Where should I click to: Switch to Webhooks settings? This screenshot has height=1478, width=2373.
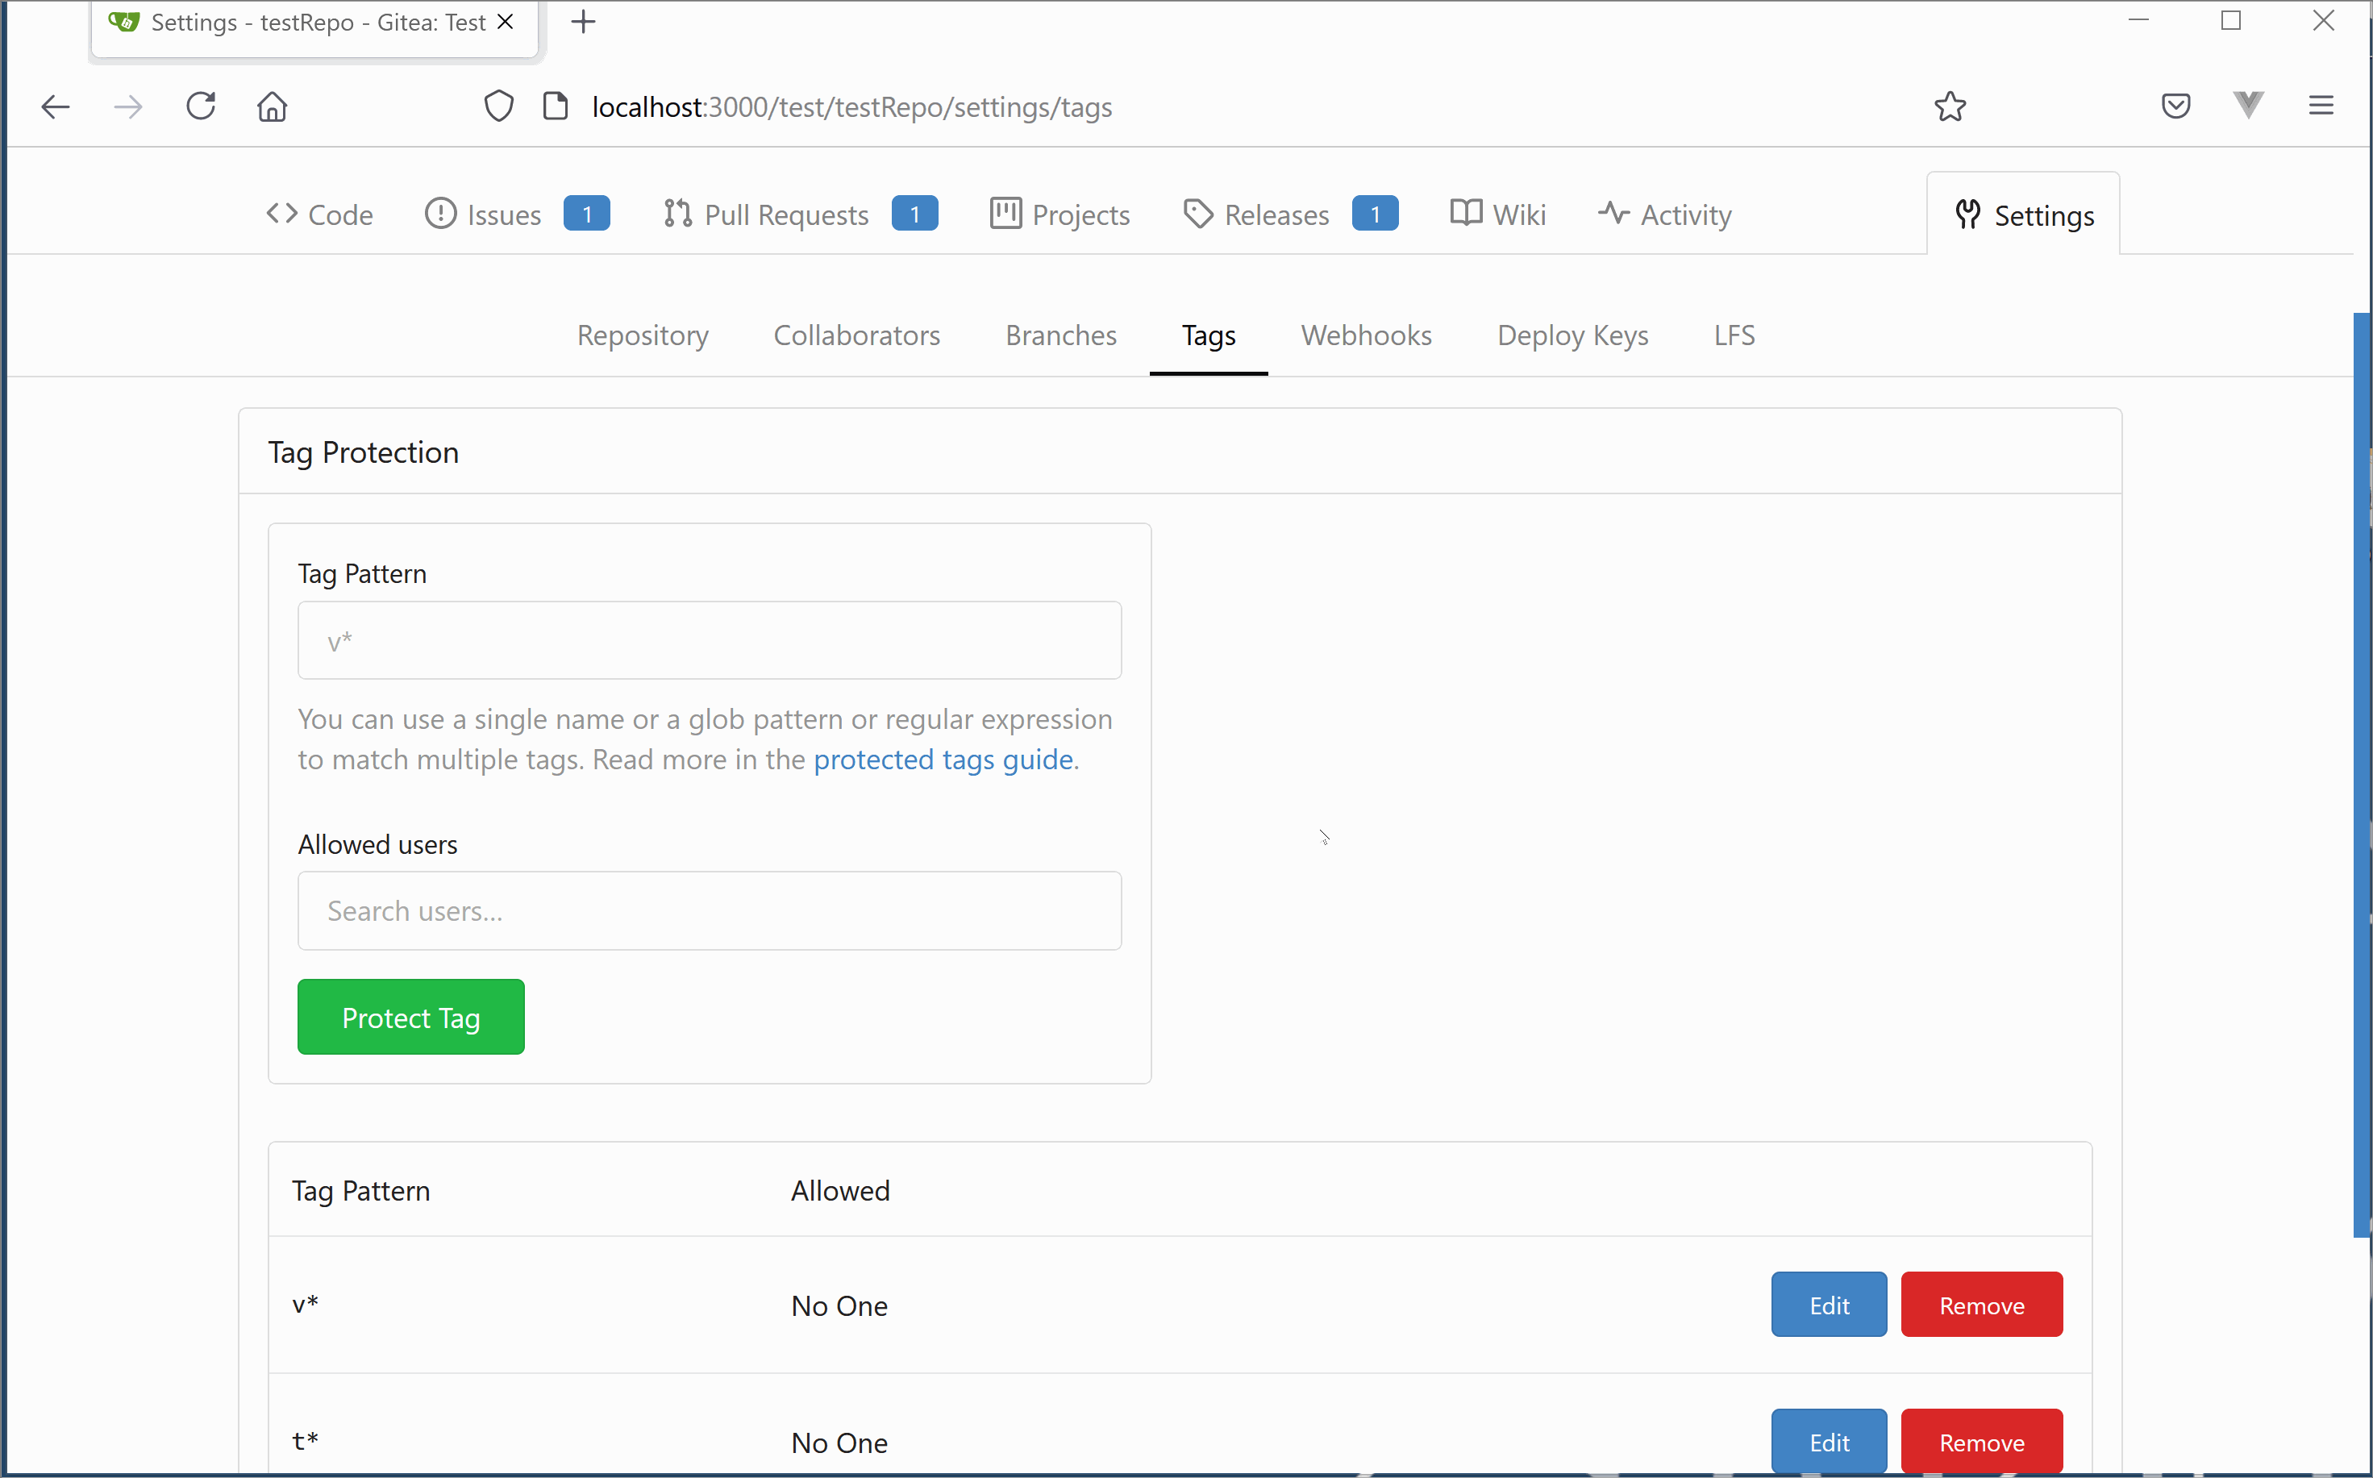pyautogui.click(x=1367, y=335)
